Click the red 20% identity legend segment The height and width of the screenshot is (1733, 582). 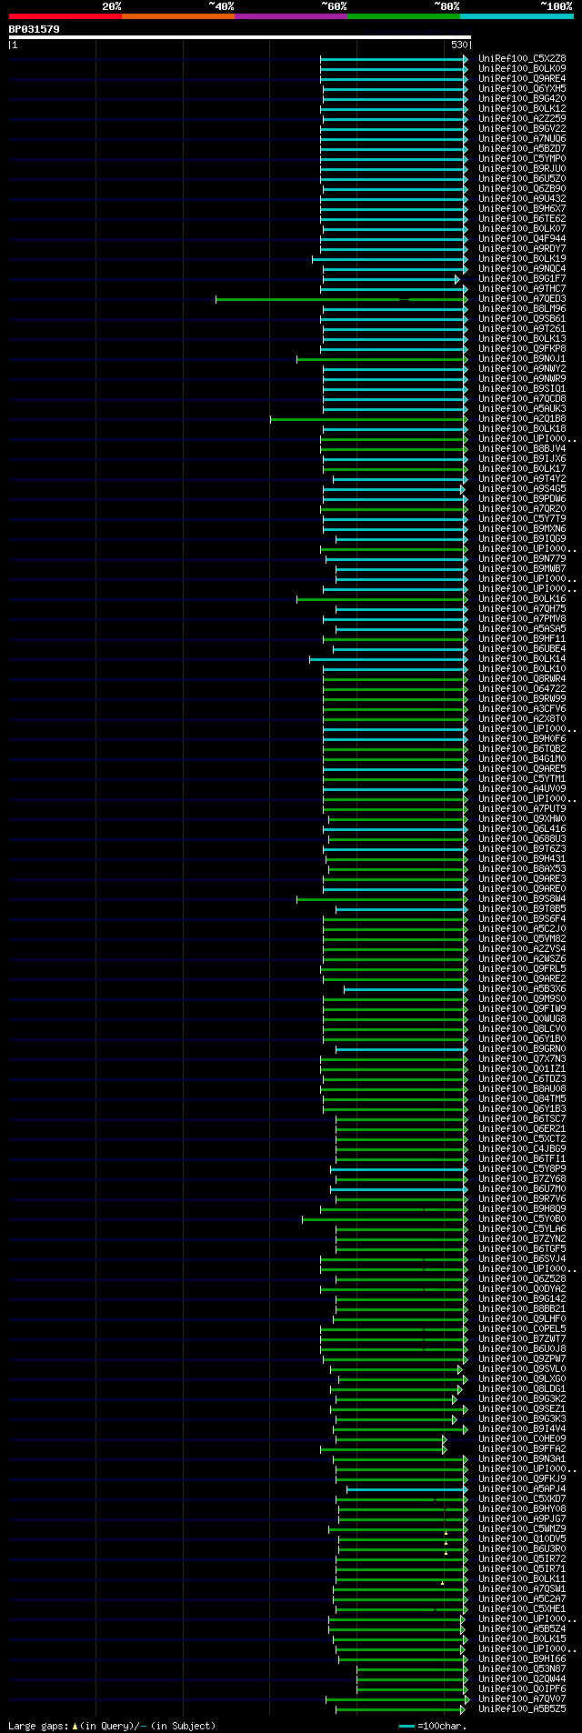click(x=65, y=16)
